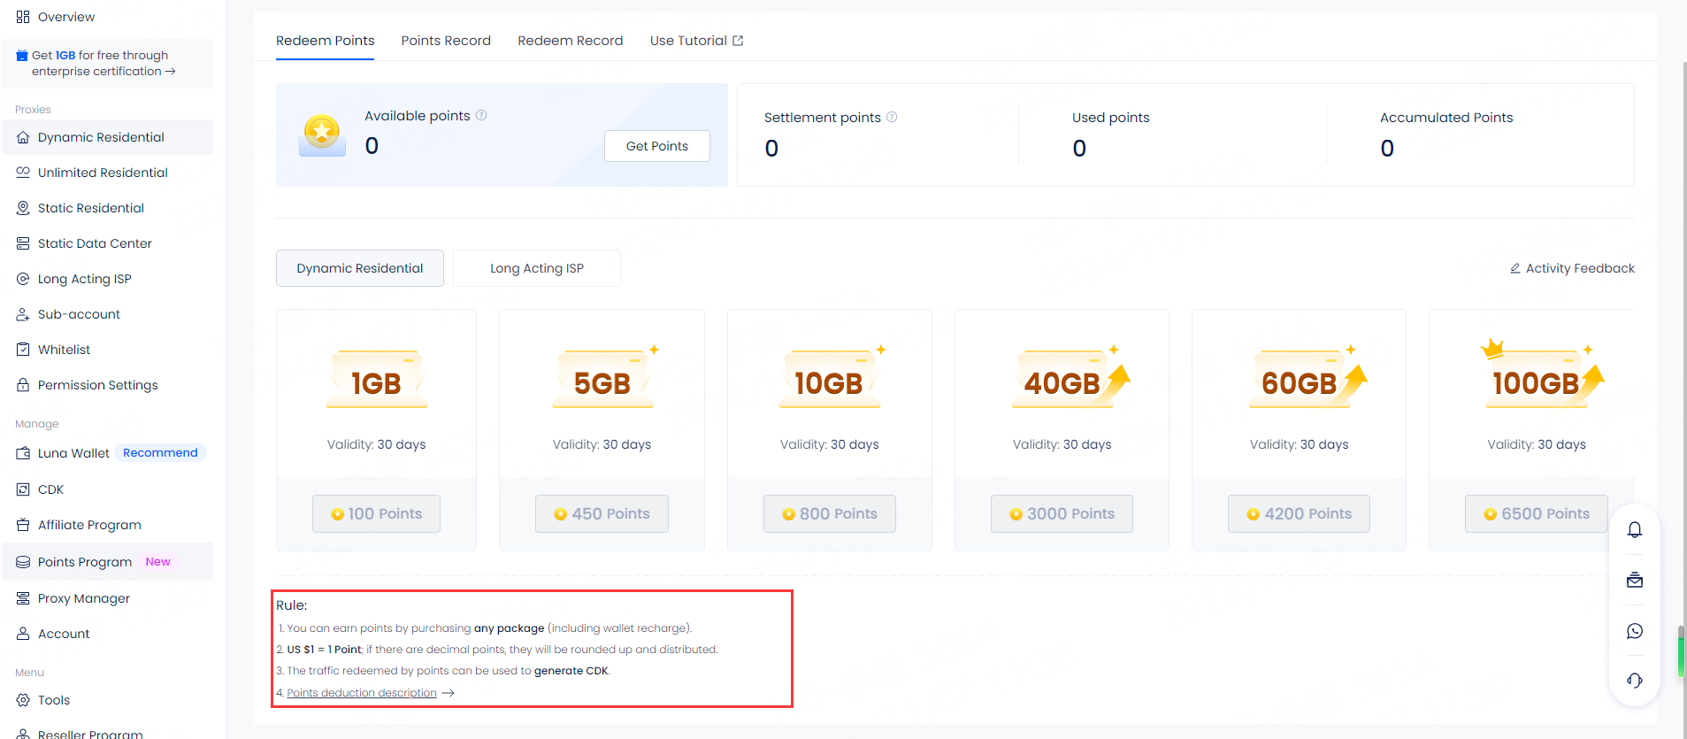Click the Sub-account user icon

23,314
